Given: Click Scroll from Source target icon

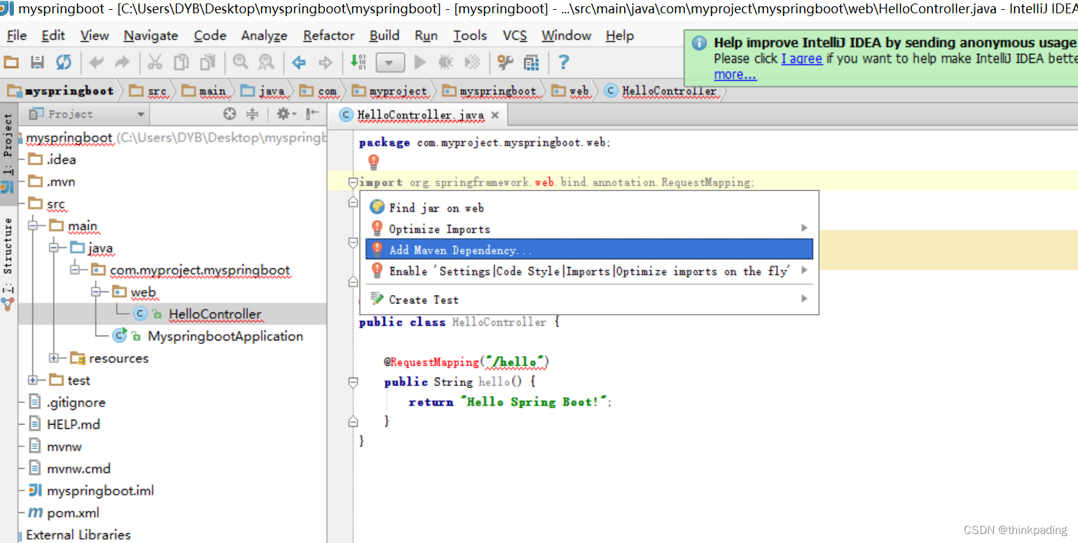Looking at the screenshot, I should [230, 114].
